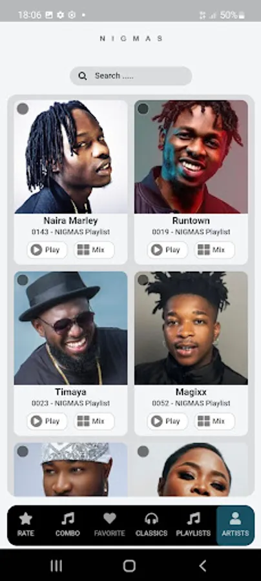Tap the Favorite heart icon
This screenshot has width=261, height=581.
coord(109,518)
